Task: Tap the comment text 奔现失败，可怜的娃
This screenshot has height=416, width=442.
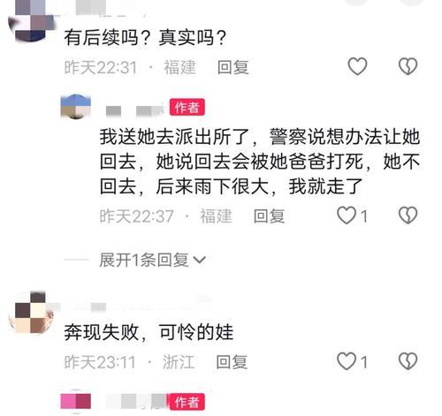Action: coord(149,332)
